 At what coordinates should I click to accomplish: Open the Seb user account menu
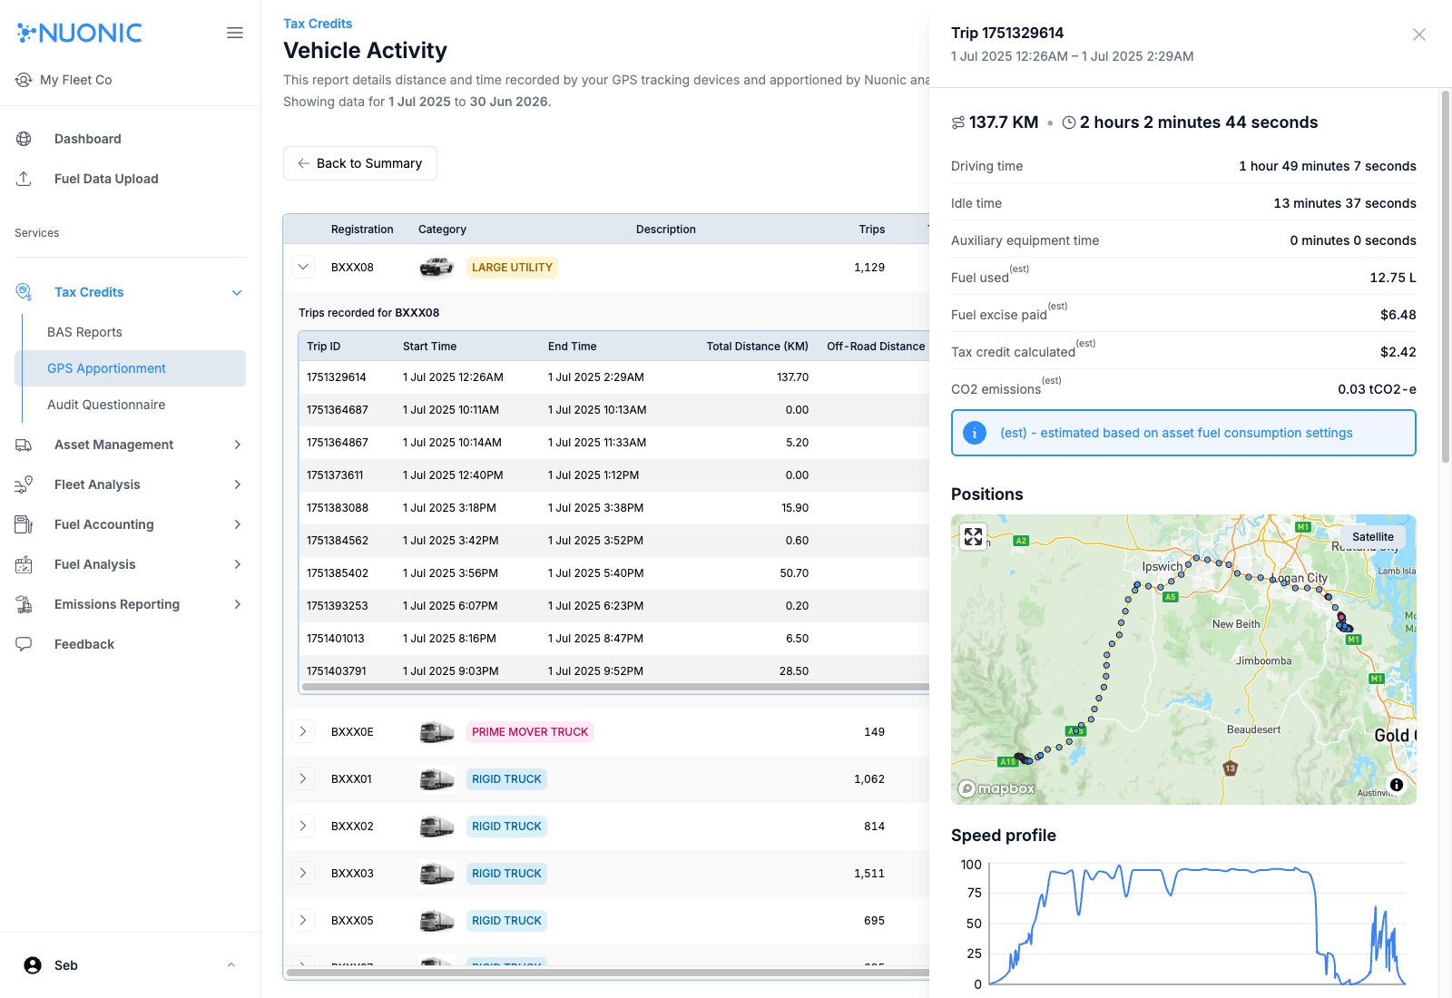(130, 965)
